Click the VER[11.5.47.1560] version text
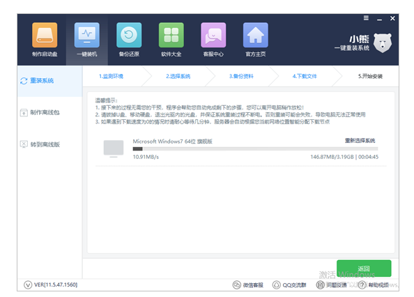This screenshot has width=414, height=297. click(56, 285)
